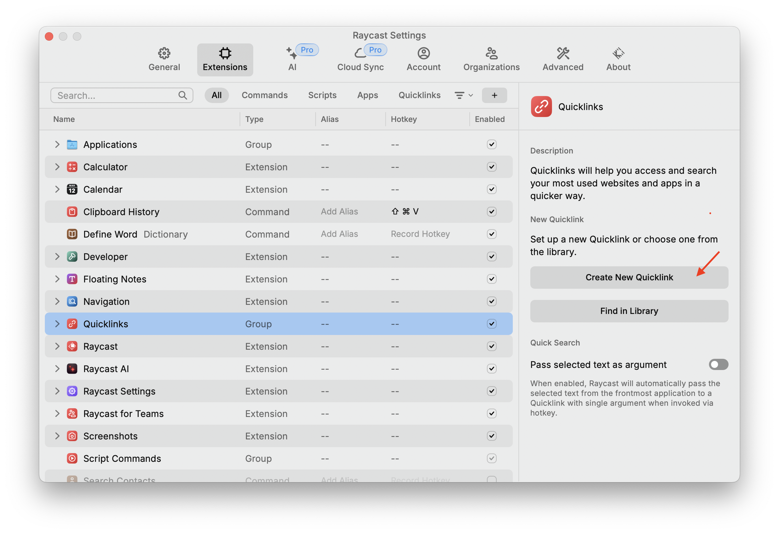The height and width of the screenshot is (534, 779).
Task: Open the filter options dropdown
Action: tap(463, 95)
